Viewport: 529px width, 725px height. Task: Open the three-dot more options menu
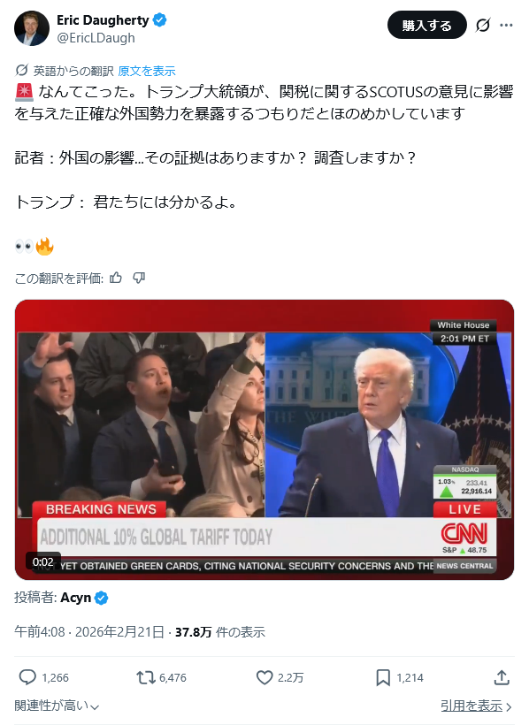pyautogui.click(x=506, y=25)
